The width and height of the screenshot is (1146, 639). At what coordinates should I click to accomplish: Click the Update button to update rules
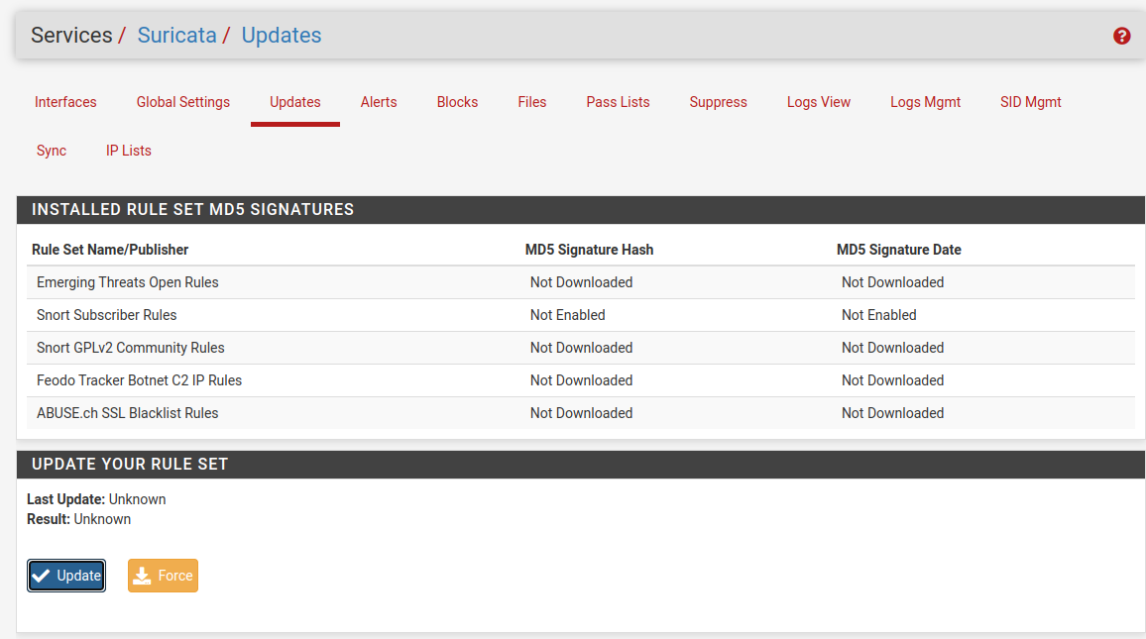66,576
